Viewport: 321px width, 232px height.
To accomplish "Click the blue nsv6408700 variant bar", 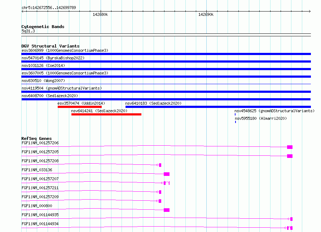I will pyautogui.click(x=166, y=99).
